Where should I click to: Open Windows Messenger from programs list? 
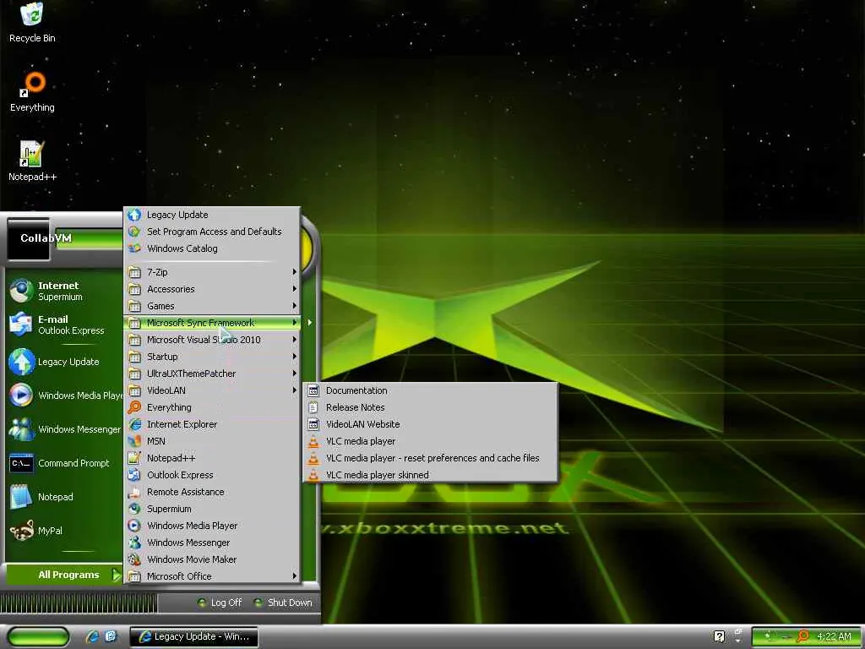click(x=212, y=543)
